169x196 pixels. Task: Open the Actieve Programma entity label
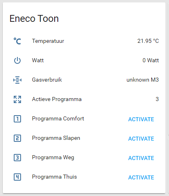[57, 99]
